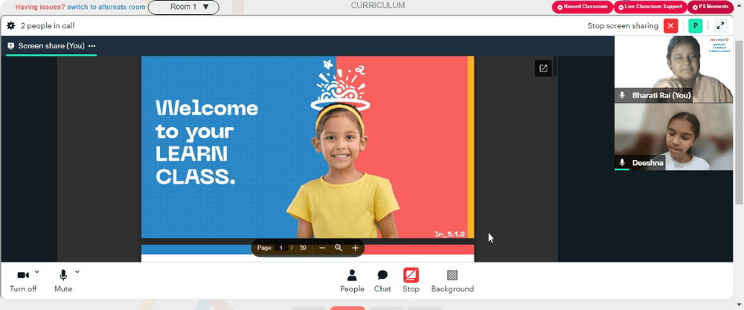The height and width of the screenshot is (310, 744).
Task: Open Screen share options ellipsis menu
Action: 92,46
